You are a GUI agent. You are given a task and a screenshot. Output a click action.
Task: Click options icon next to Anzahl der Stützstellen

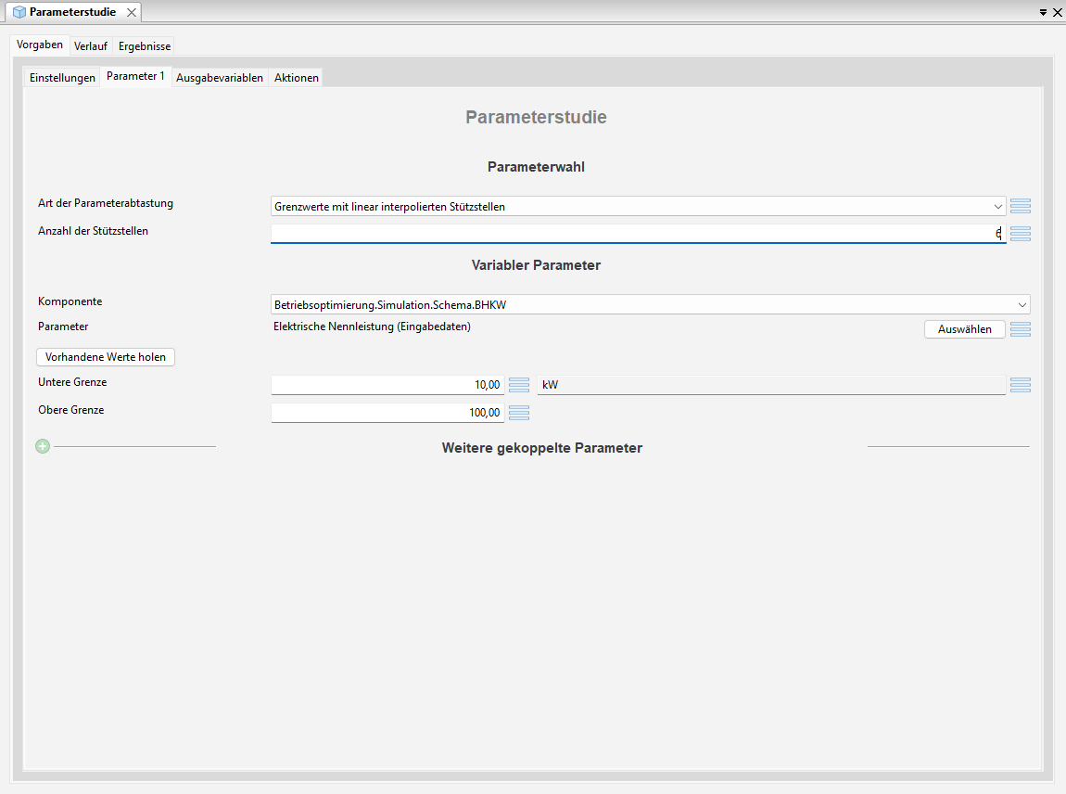(1020, 234)
